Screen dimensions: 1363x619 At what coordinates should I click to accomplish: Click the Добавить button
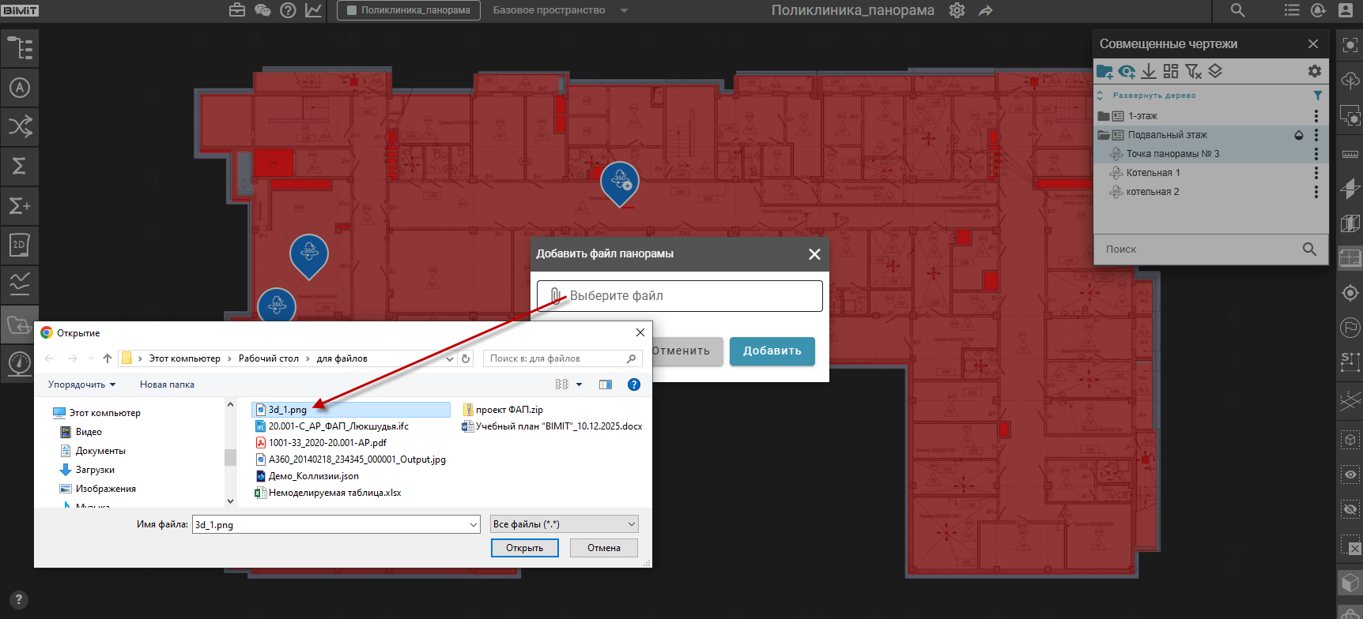point(772,351)
